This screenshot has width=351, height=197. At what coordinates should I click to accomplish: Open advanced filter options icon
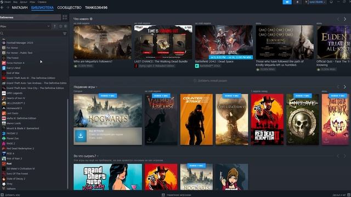(65, 33)
